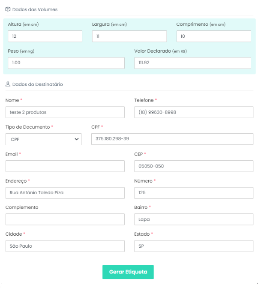Click into the Largura field
The width and height of the screenshot is (258, 288).
point(129,36)
